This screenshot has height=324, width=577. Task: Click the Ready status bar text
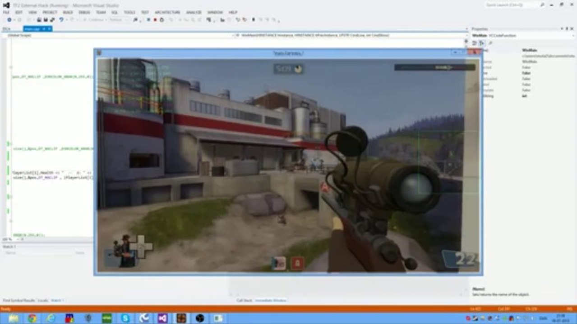5,309
